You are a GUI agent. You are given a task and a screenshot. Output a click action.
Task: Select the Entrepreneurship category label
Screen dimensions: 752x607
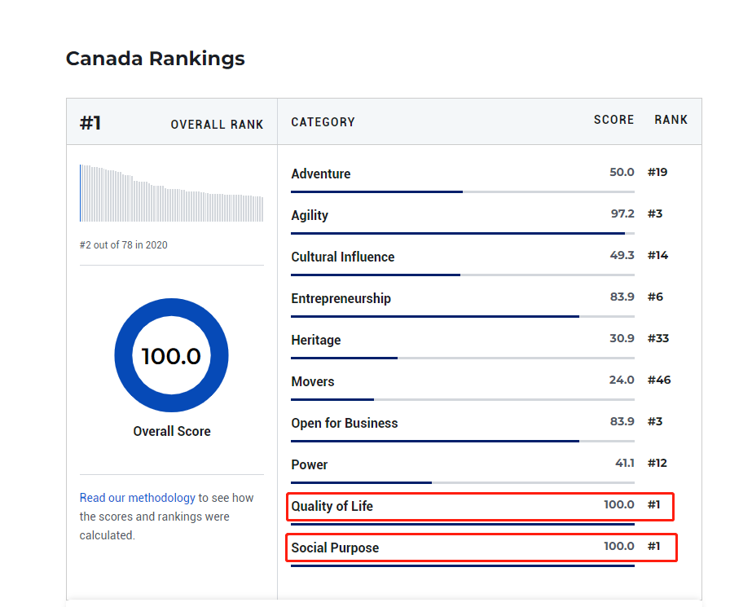pyautogui.click(x=341, y=298)
